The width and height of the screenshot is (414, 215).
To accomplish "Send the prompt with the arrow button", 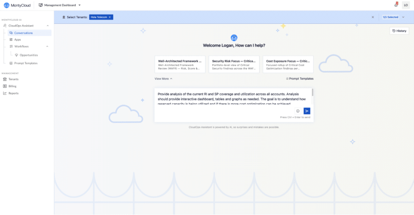I will (x=307, y=111).
